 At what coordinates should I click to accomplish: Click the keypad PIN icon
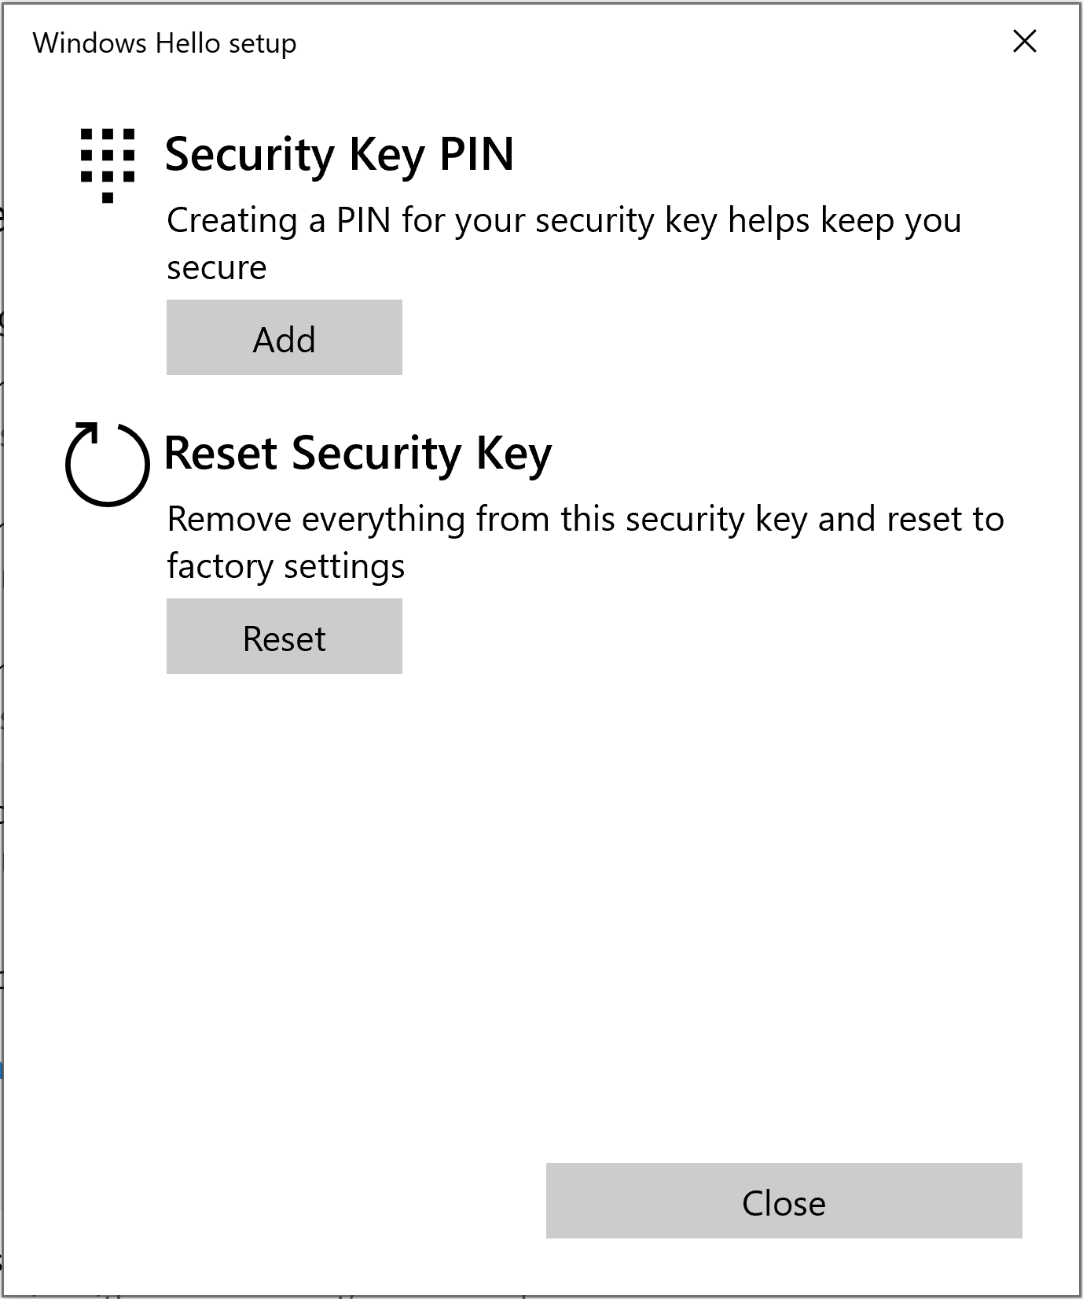tap(108, 164)
